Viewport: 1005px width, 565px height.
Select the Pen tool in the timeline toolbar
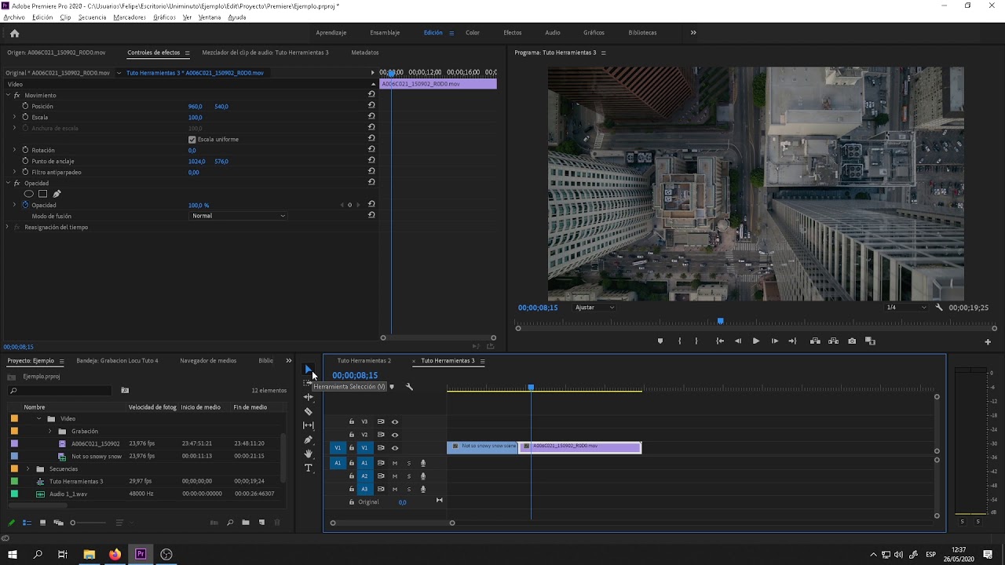pyautogui.click(x=308, y=439)
